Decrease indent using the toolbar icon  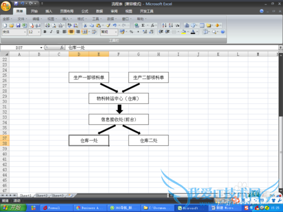coord(161,32)
